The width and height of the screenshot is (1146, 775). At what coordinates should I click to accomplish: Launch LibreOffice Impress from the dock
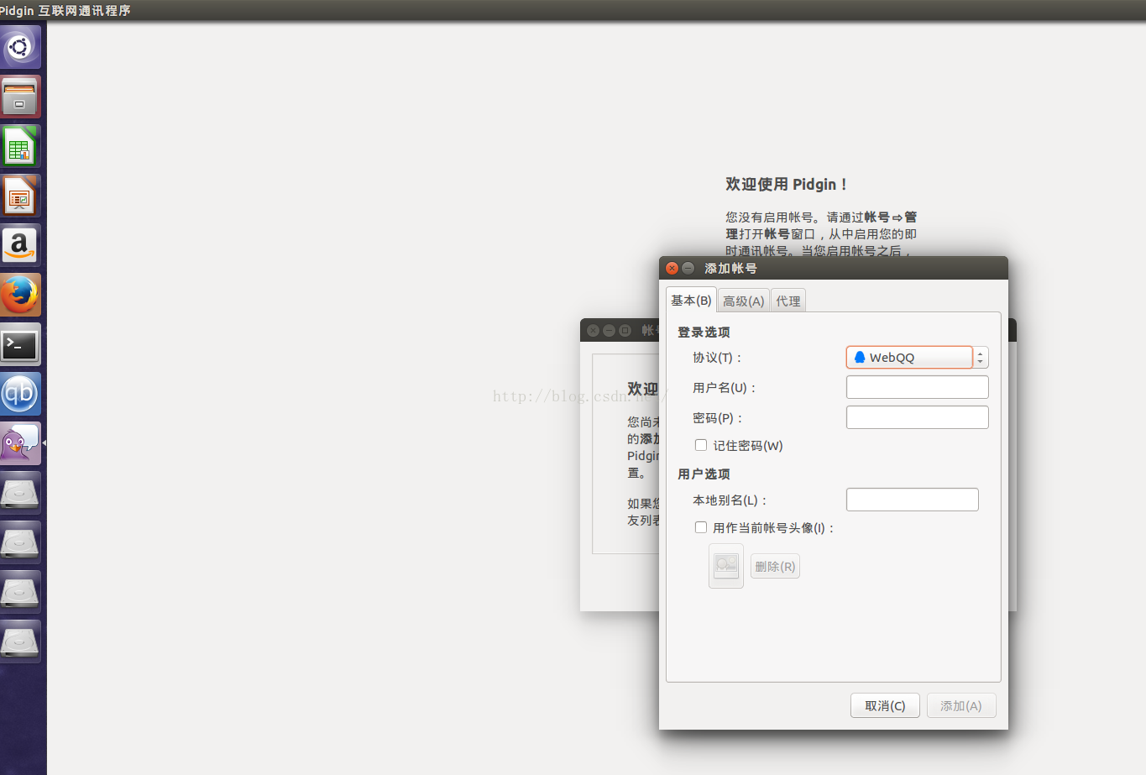point(20,196)
